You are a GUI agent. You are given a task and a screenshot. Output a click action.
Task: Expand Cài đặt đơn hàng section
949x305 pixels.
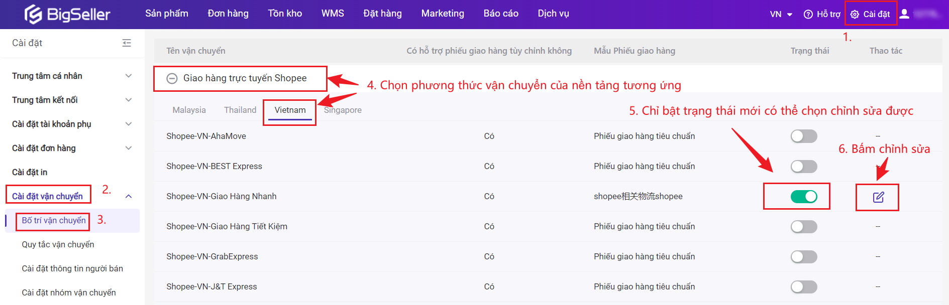point(128,148)
